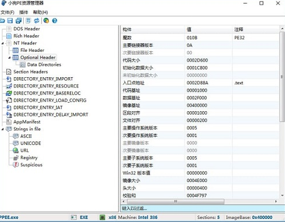Screen dimensions: 285x223
Task: Click the ASCII strings icon
Action: point(16,136)
